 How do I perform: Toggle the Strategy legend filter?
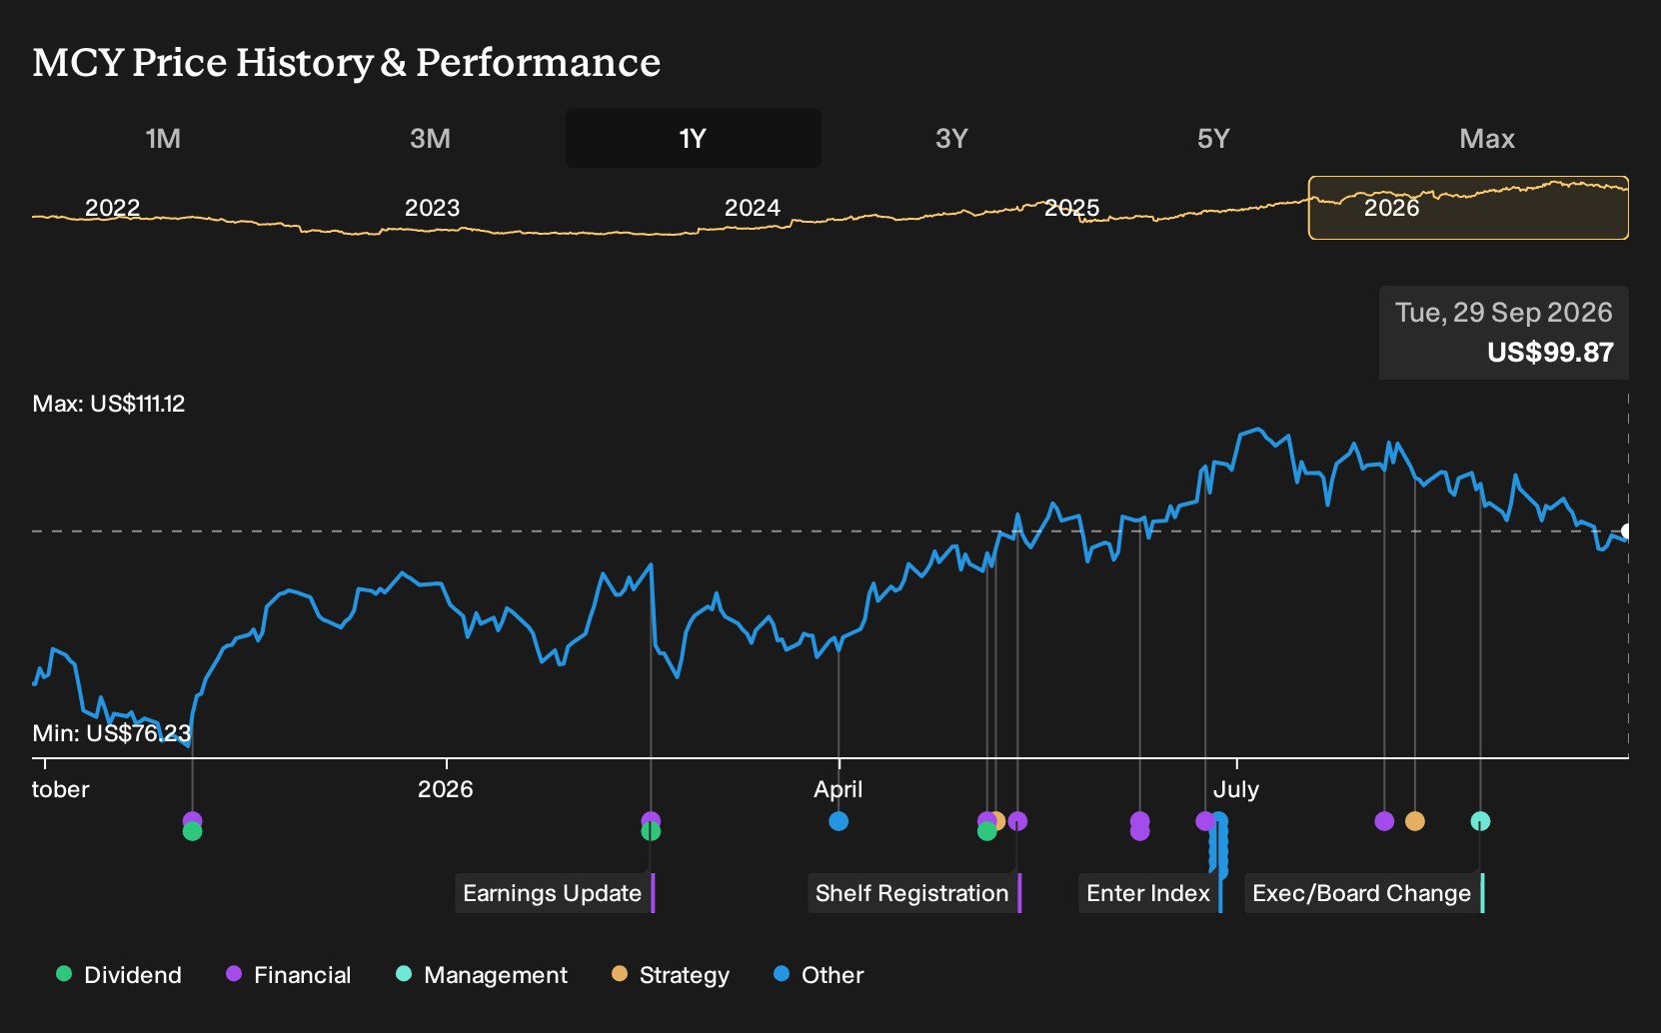671,975
